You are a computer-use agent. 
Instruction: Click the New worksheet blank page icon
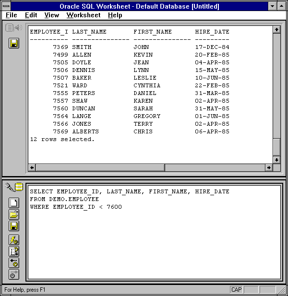(14, 203)
